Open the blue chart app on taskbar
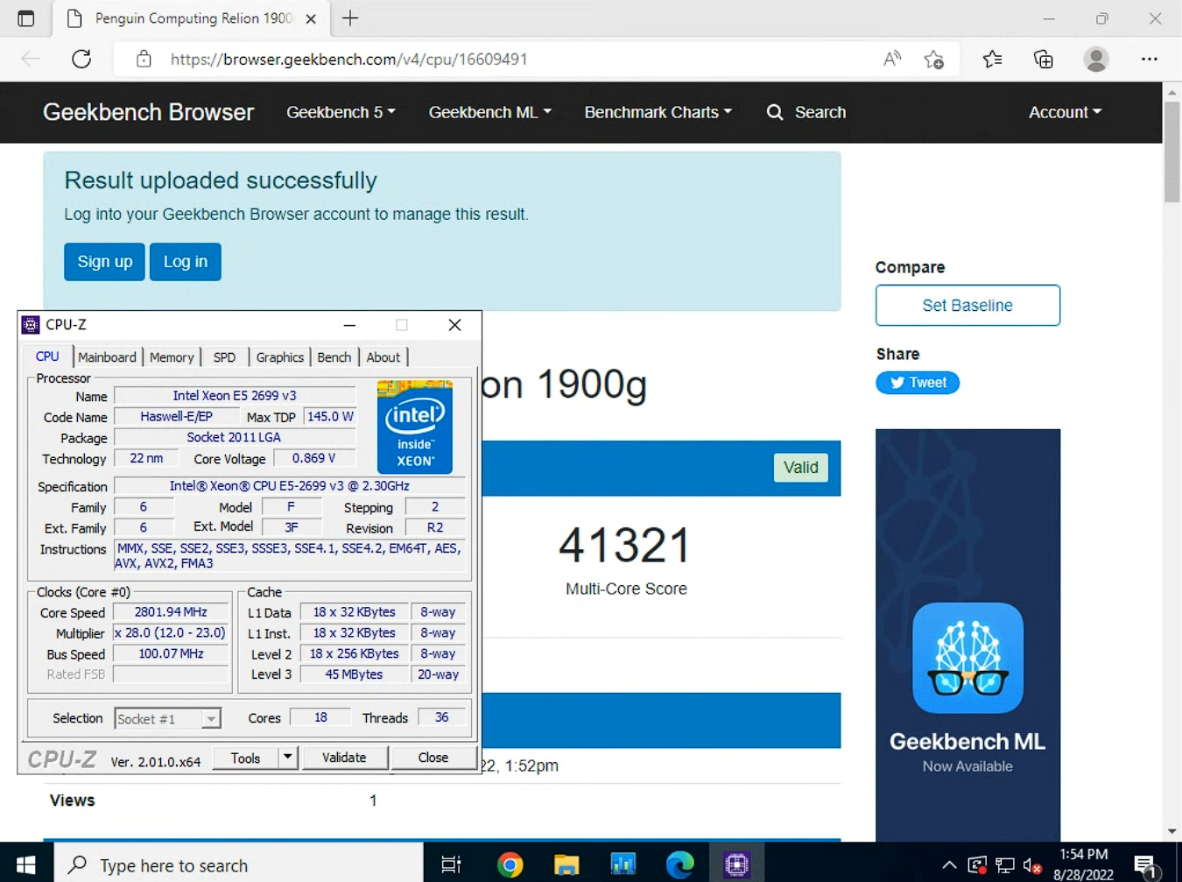Image resolution: width=1182 pixels, height=882 pixels. (x=623, y=864)
